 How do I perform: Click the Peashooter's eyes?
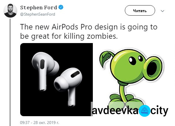[136, 60]
